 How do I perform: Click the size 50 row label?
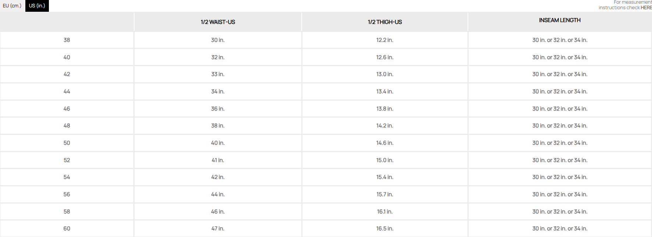coord(67,143)
